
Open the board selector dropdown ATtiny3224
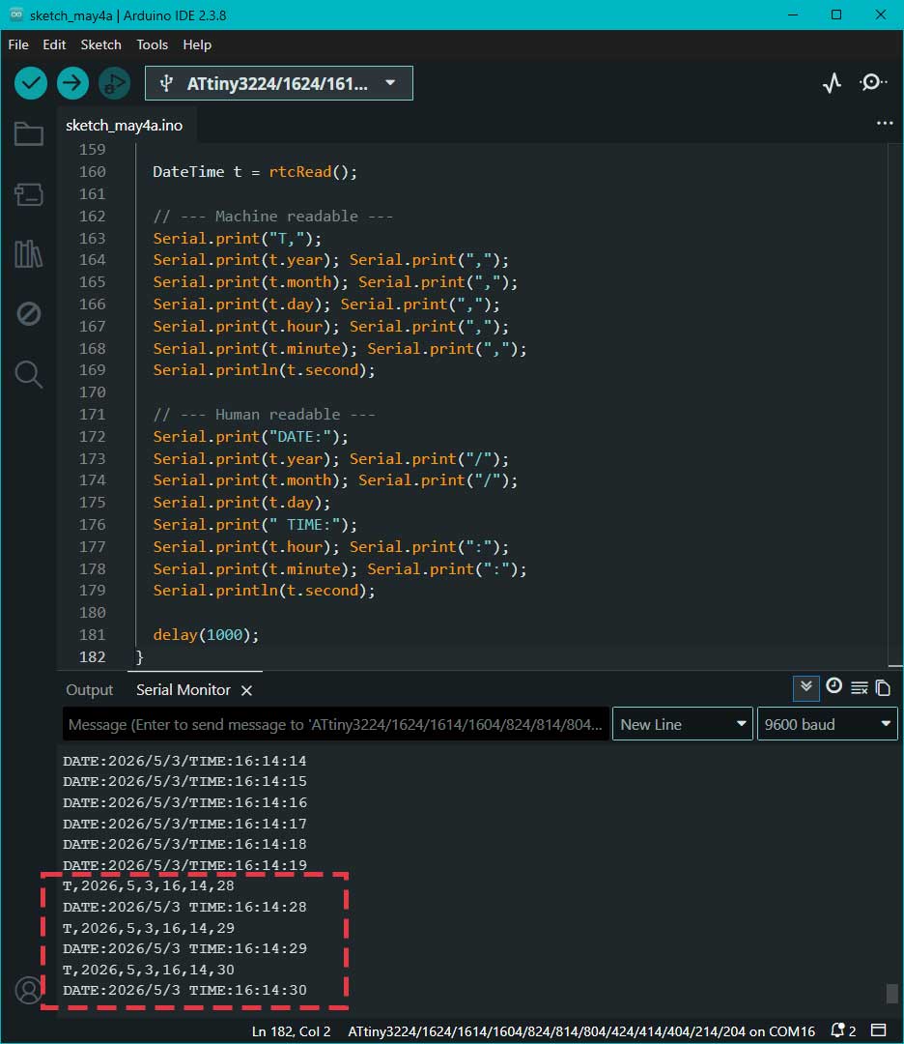[x=279, y=83]
